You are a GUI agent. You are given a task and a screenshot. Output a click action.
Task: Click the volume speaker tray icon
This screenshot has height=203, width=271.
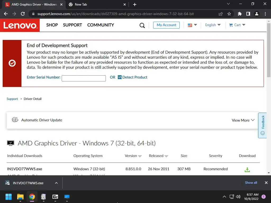click(238, 197)
